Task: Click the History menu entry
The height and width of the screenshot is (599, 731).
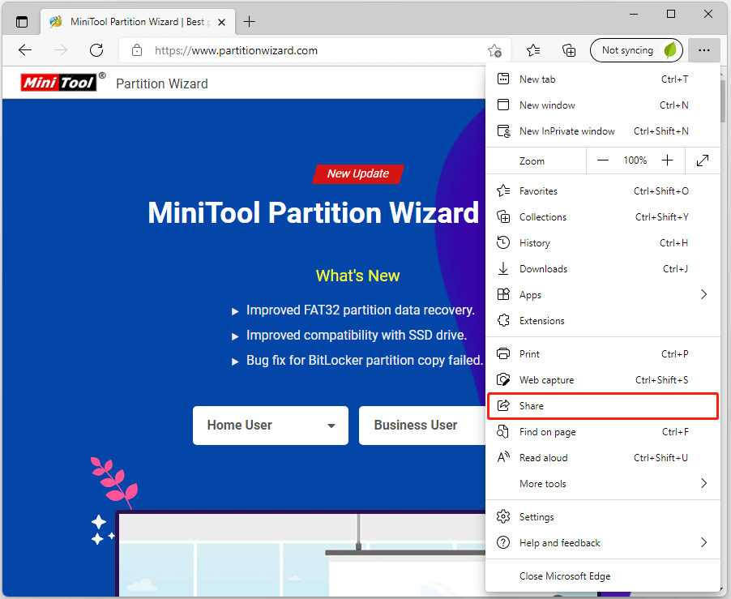Action: 534,242
